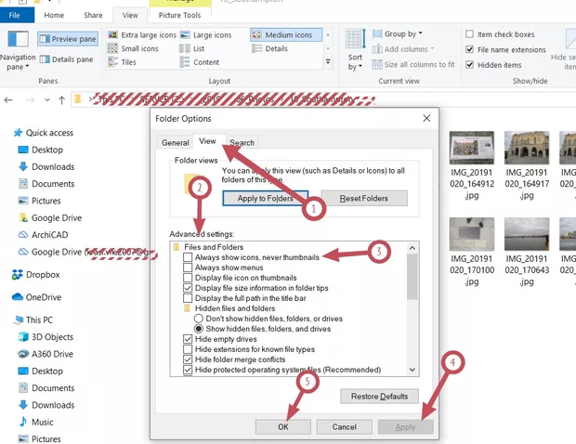Enable Always show icons, never thumbnails
Screen dimensions: 576x444
point(189,257)
